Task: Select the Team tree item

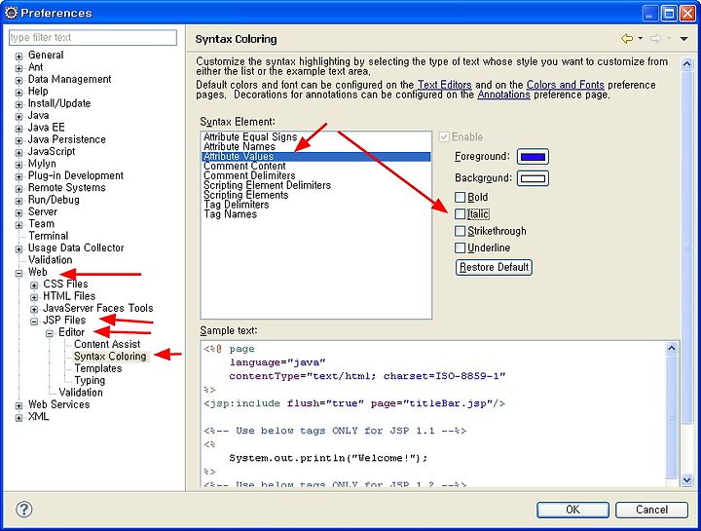Action: pos(41,224)
